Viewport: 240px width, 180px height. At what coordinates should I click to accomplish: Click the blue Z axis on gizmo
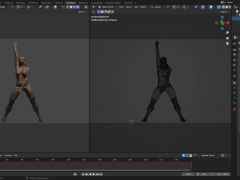coord(222,17)
